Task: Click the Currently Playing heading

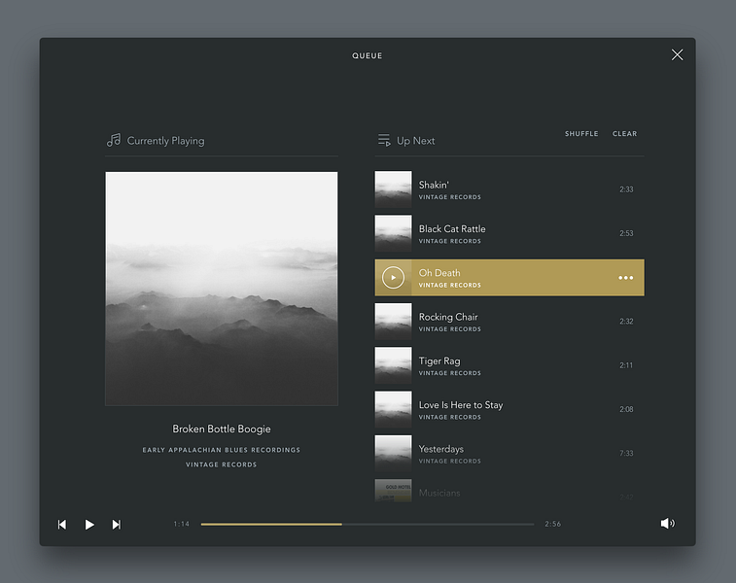Action: [165, 141]
